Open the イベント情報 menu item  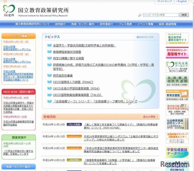tap(144, 24)
